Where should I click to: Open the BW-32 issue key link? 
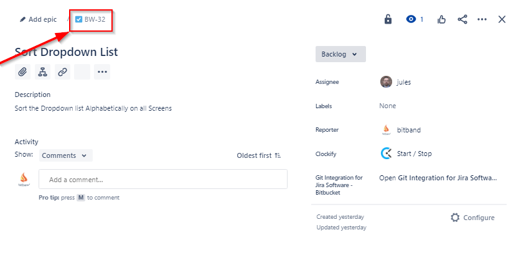point(95,19)
